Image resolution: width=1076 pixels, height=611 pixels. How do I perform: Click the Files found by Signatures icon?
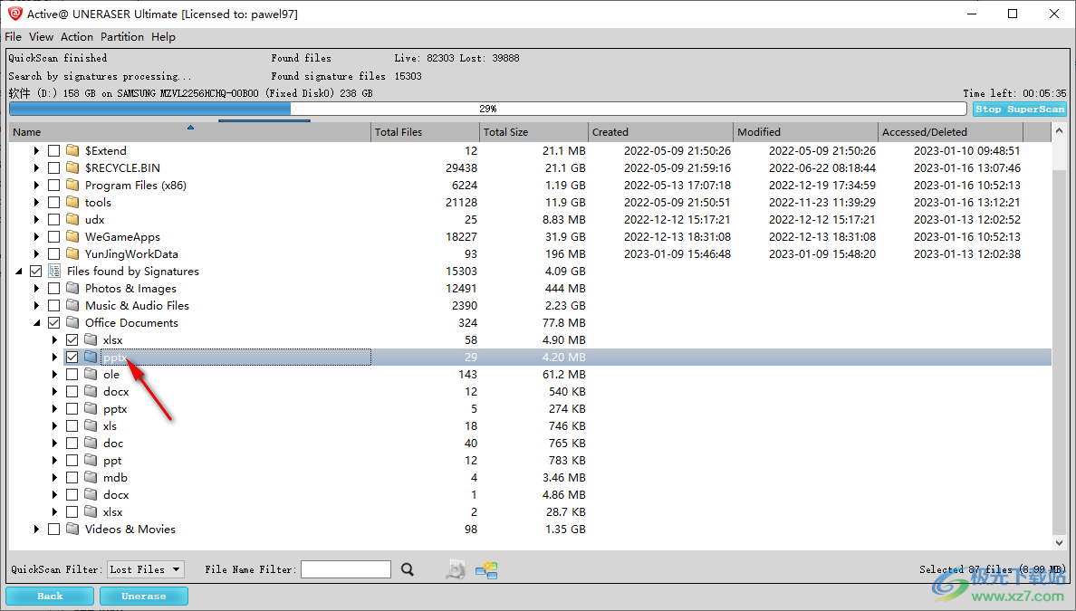(x=55, y=271)
